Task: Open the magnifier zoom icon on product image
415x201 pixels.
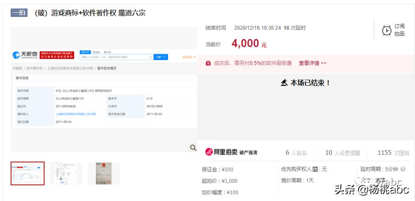Action: click(x=193, y=148)
